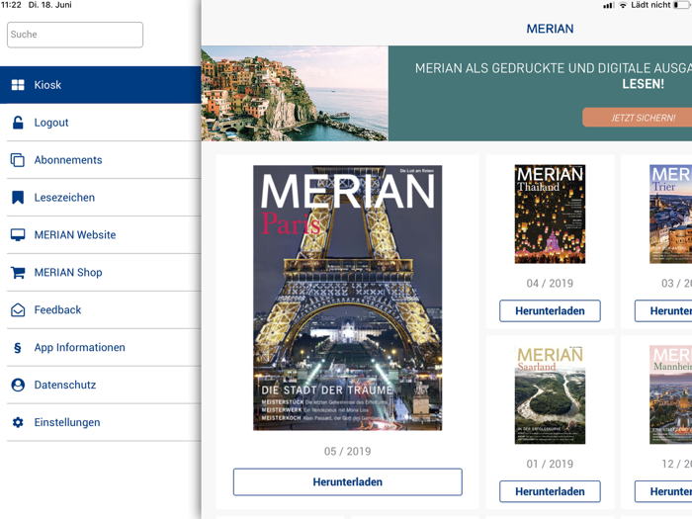Click the Abonnements stacked pages icon
This screenshot has height=519, width=692.
18,160
